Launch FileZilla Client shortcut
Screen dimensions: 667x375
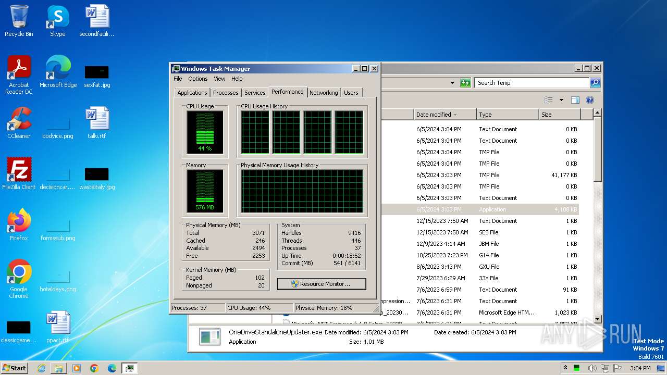[x=19, y=174]
